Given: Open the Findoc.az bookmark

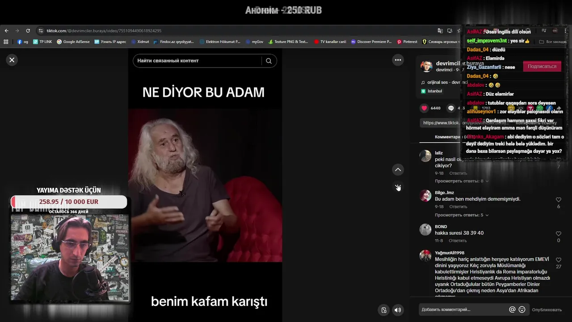Looking at the screenshot, I should coord(173,42).
